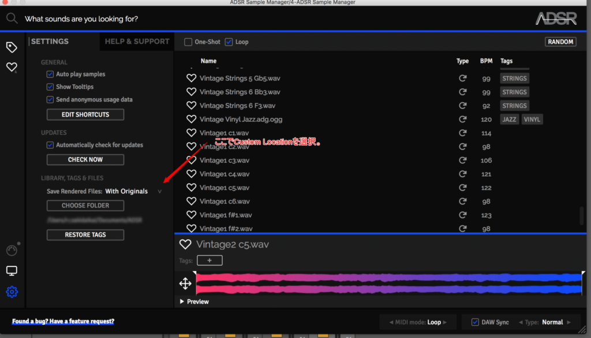The height and width of the screenshot is (338, 591).
Task: Click the tags icon in left sidebar
Action: (12, 47)
